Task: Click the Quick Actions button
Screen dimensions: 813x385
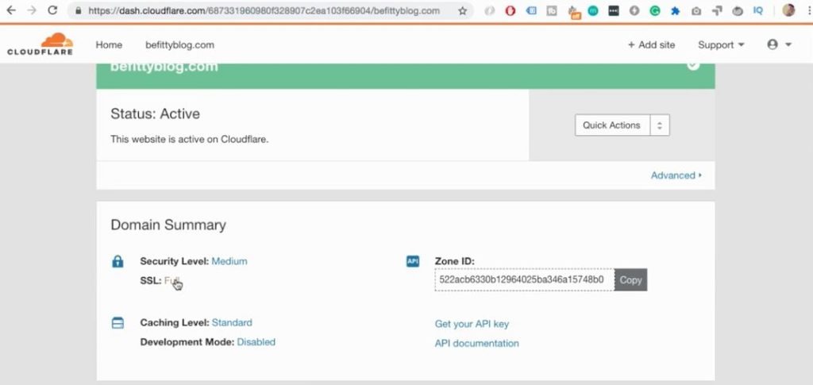Action: (x=612, y=125)
